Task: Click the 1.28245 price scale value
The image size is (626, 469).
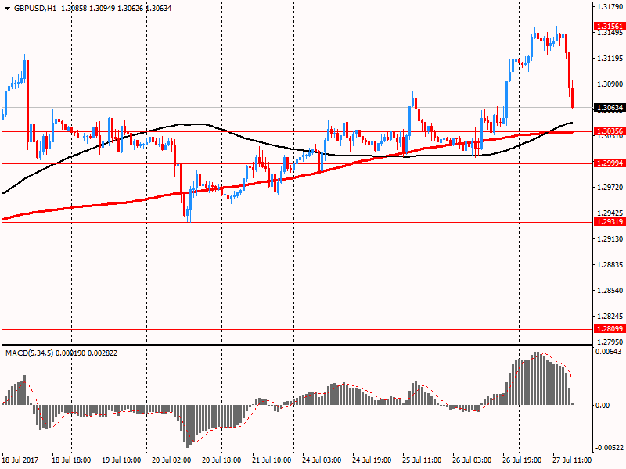Action: point(610,317)
